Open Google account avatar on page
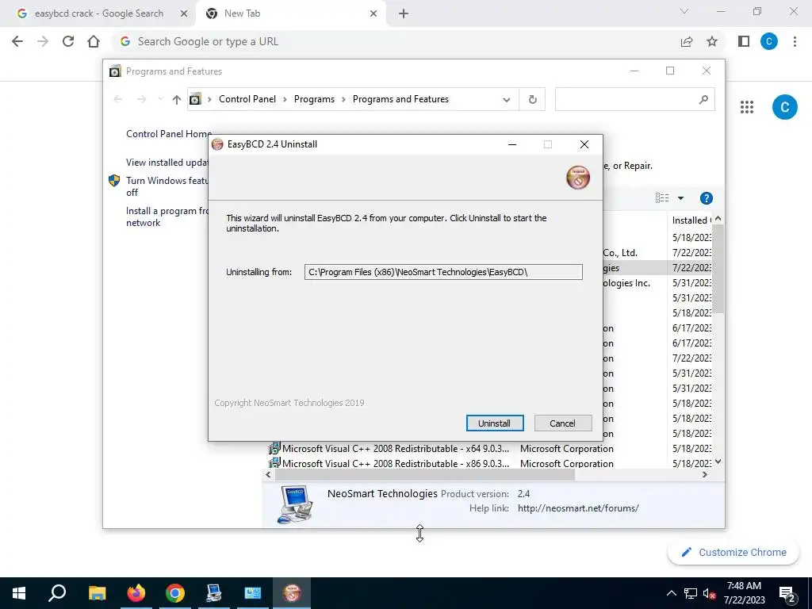The image size is (812, 609). [784, 107]
